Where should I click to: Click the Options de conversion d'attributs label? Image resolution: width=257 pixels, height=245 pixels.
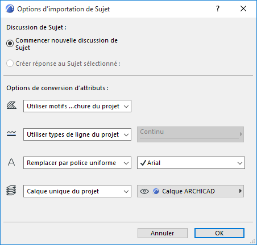click(57, 88)
